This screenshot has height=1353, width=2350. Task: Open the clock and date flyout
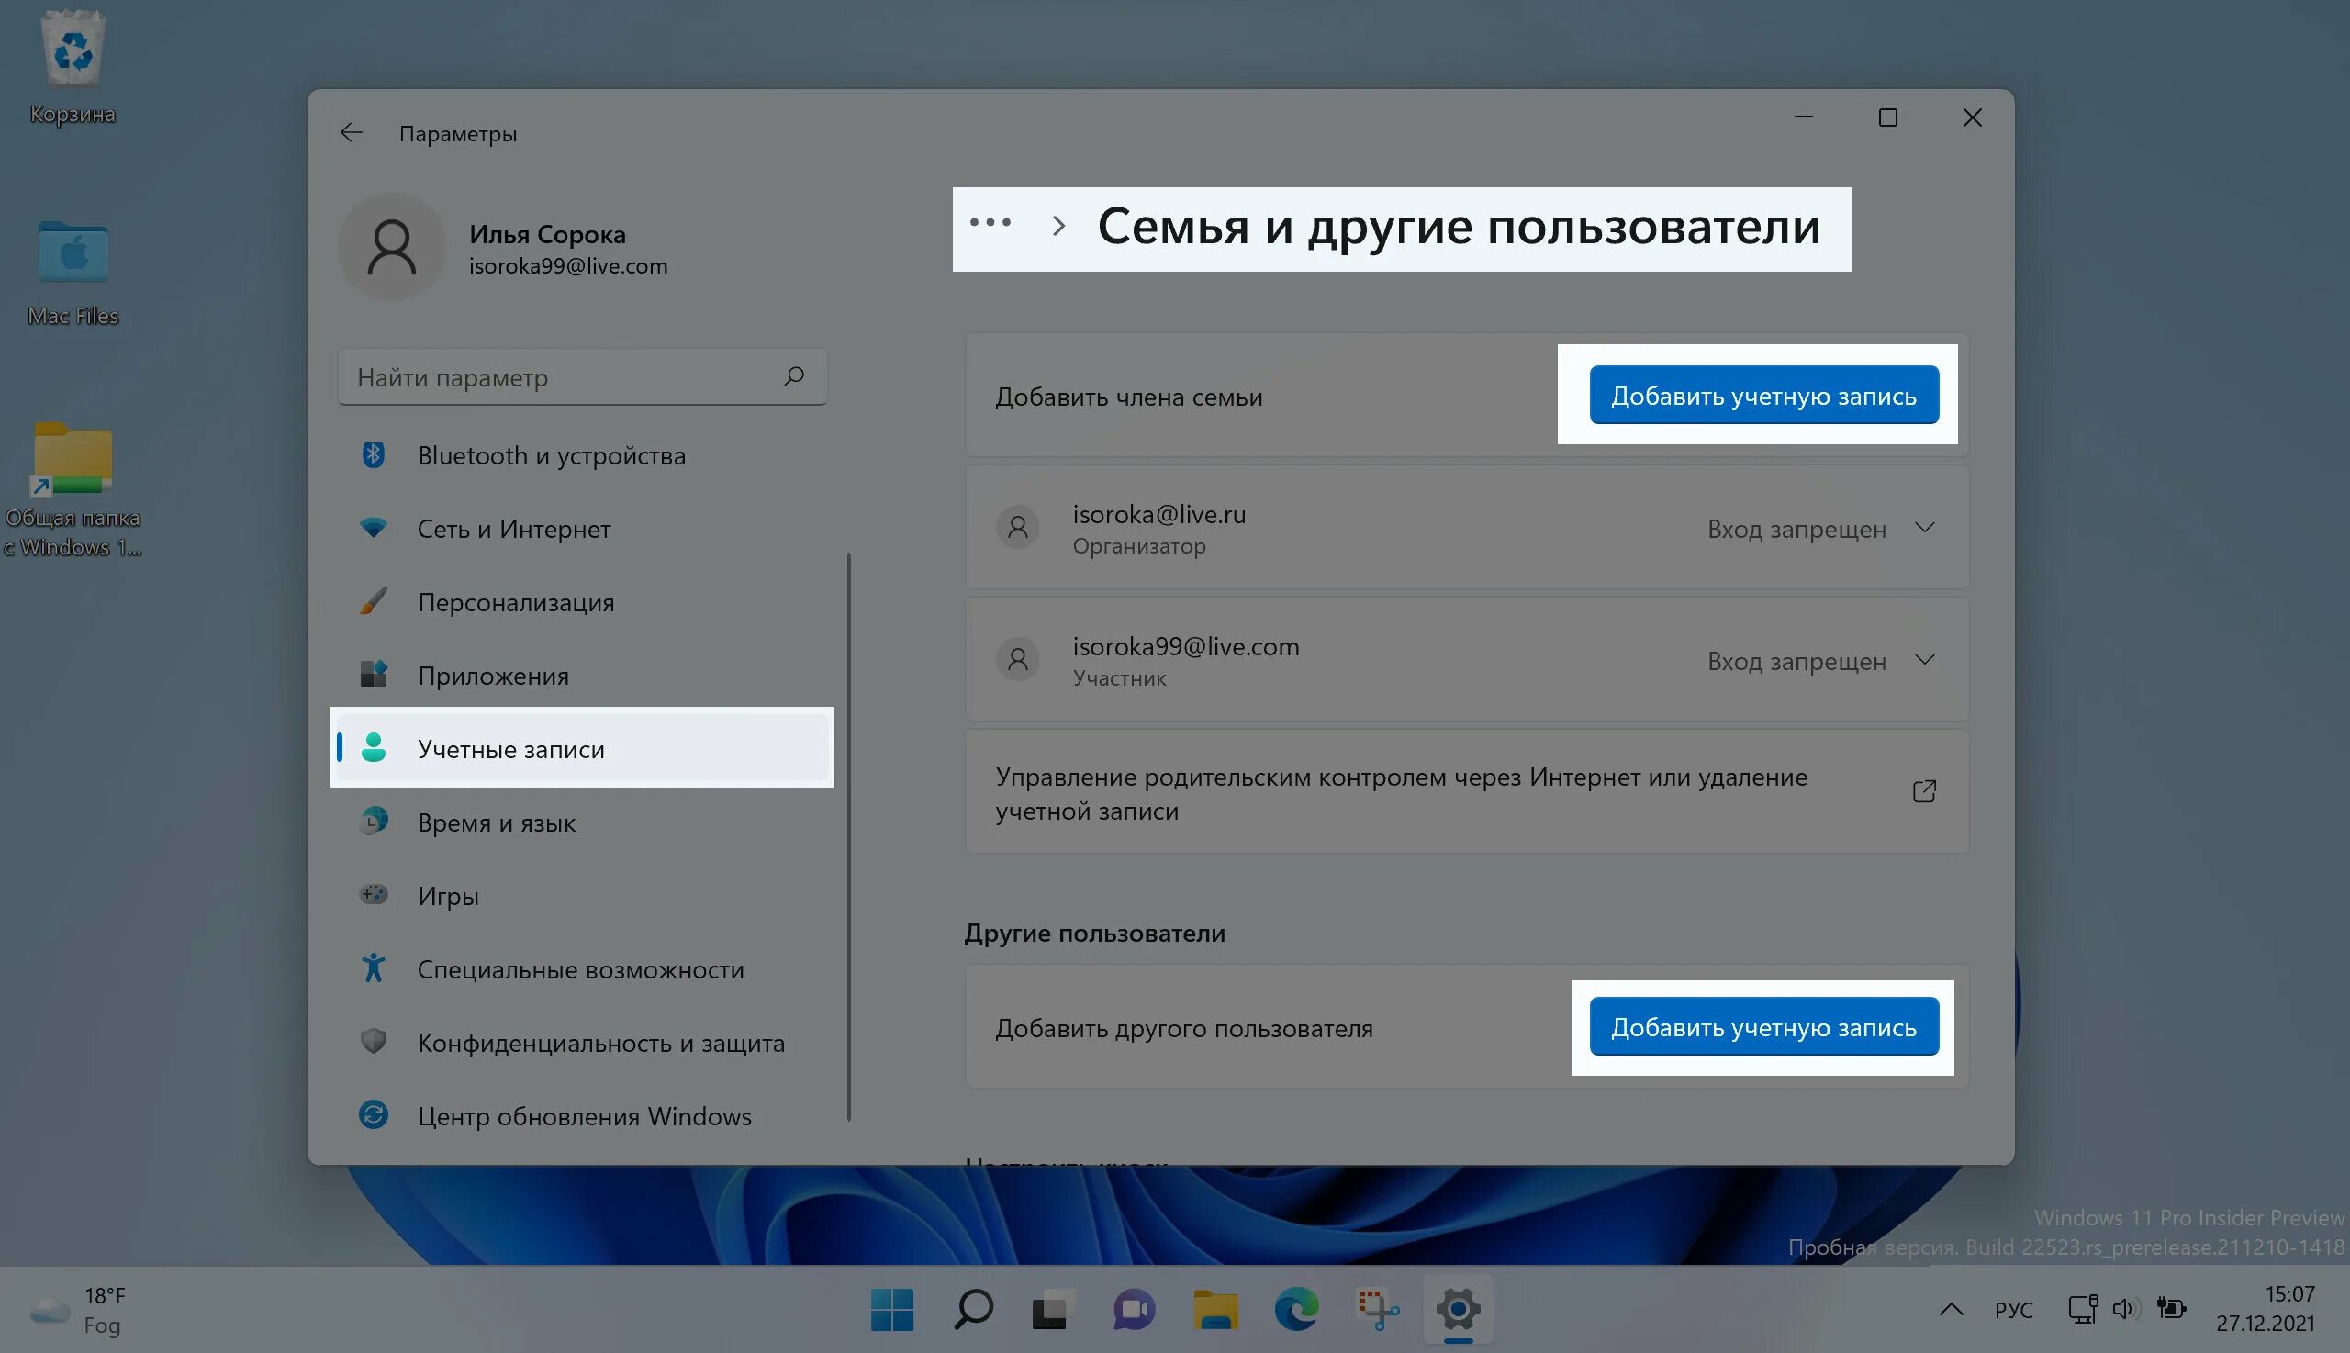click(x=2266, y=1308)
